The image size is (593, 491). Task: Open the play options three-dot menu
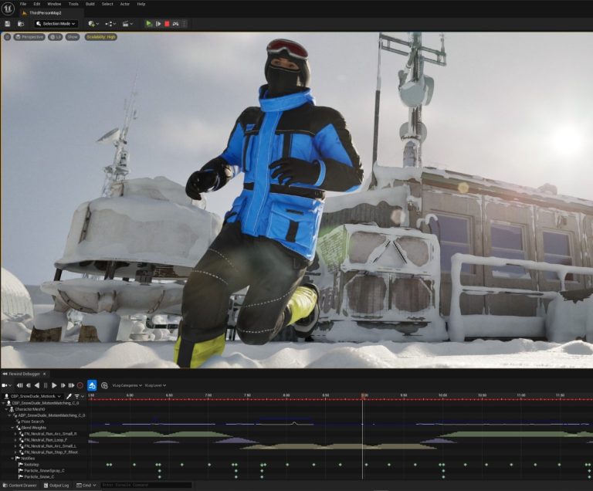pyautogui.click(x=185, y=24)
